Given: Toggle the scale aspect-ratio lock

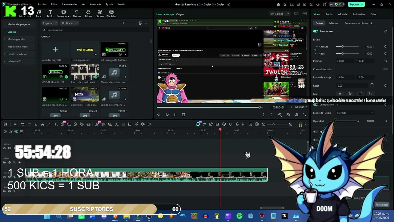Looking at the screenshot, I should [315, 50].
